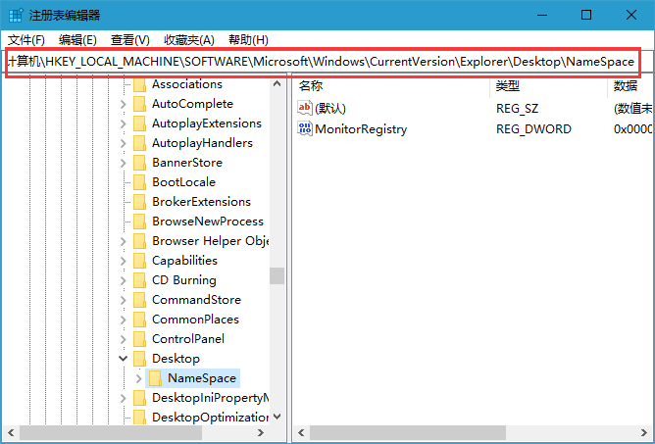Click the values pane horizontal scrollbar thumb
This screenshot has height=444, width=655.
click(408, 432)
